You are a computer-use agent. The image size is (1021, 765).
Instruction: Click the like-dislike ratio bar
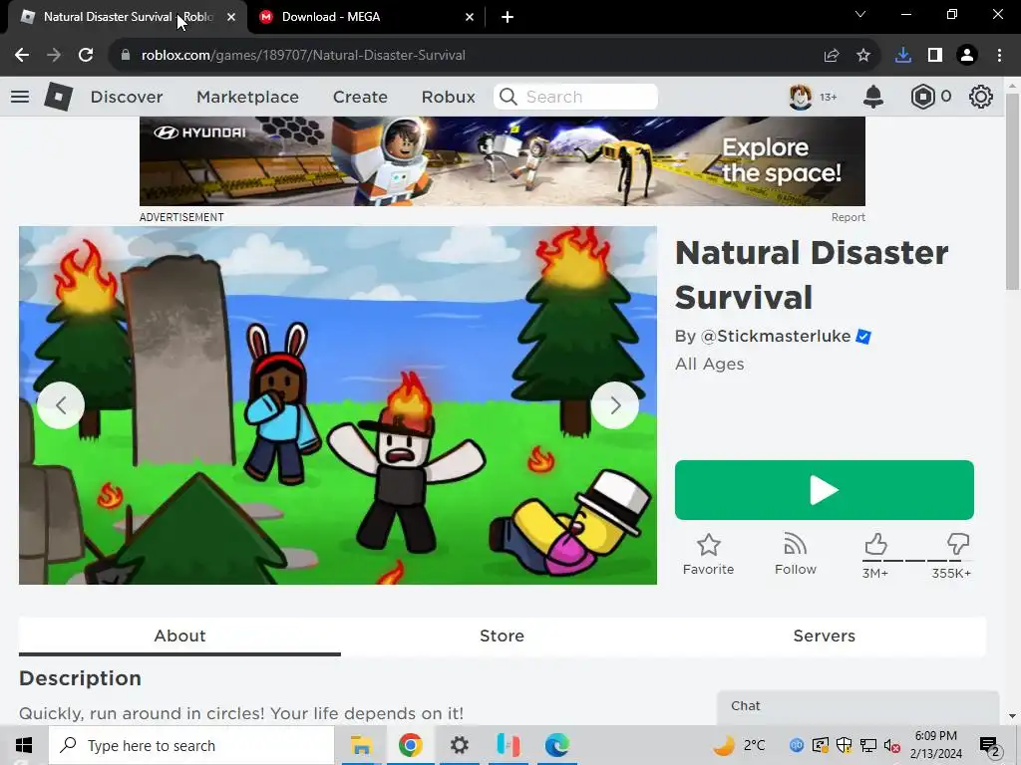point(917,560)
